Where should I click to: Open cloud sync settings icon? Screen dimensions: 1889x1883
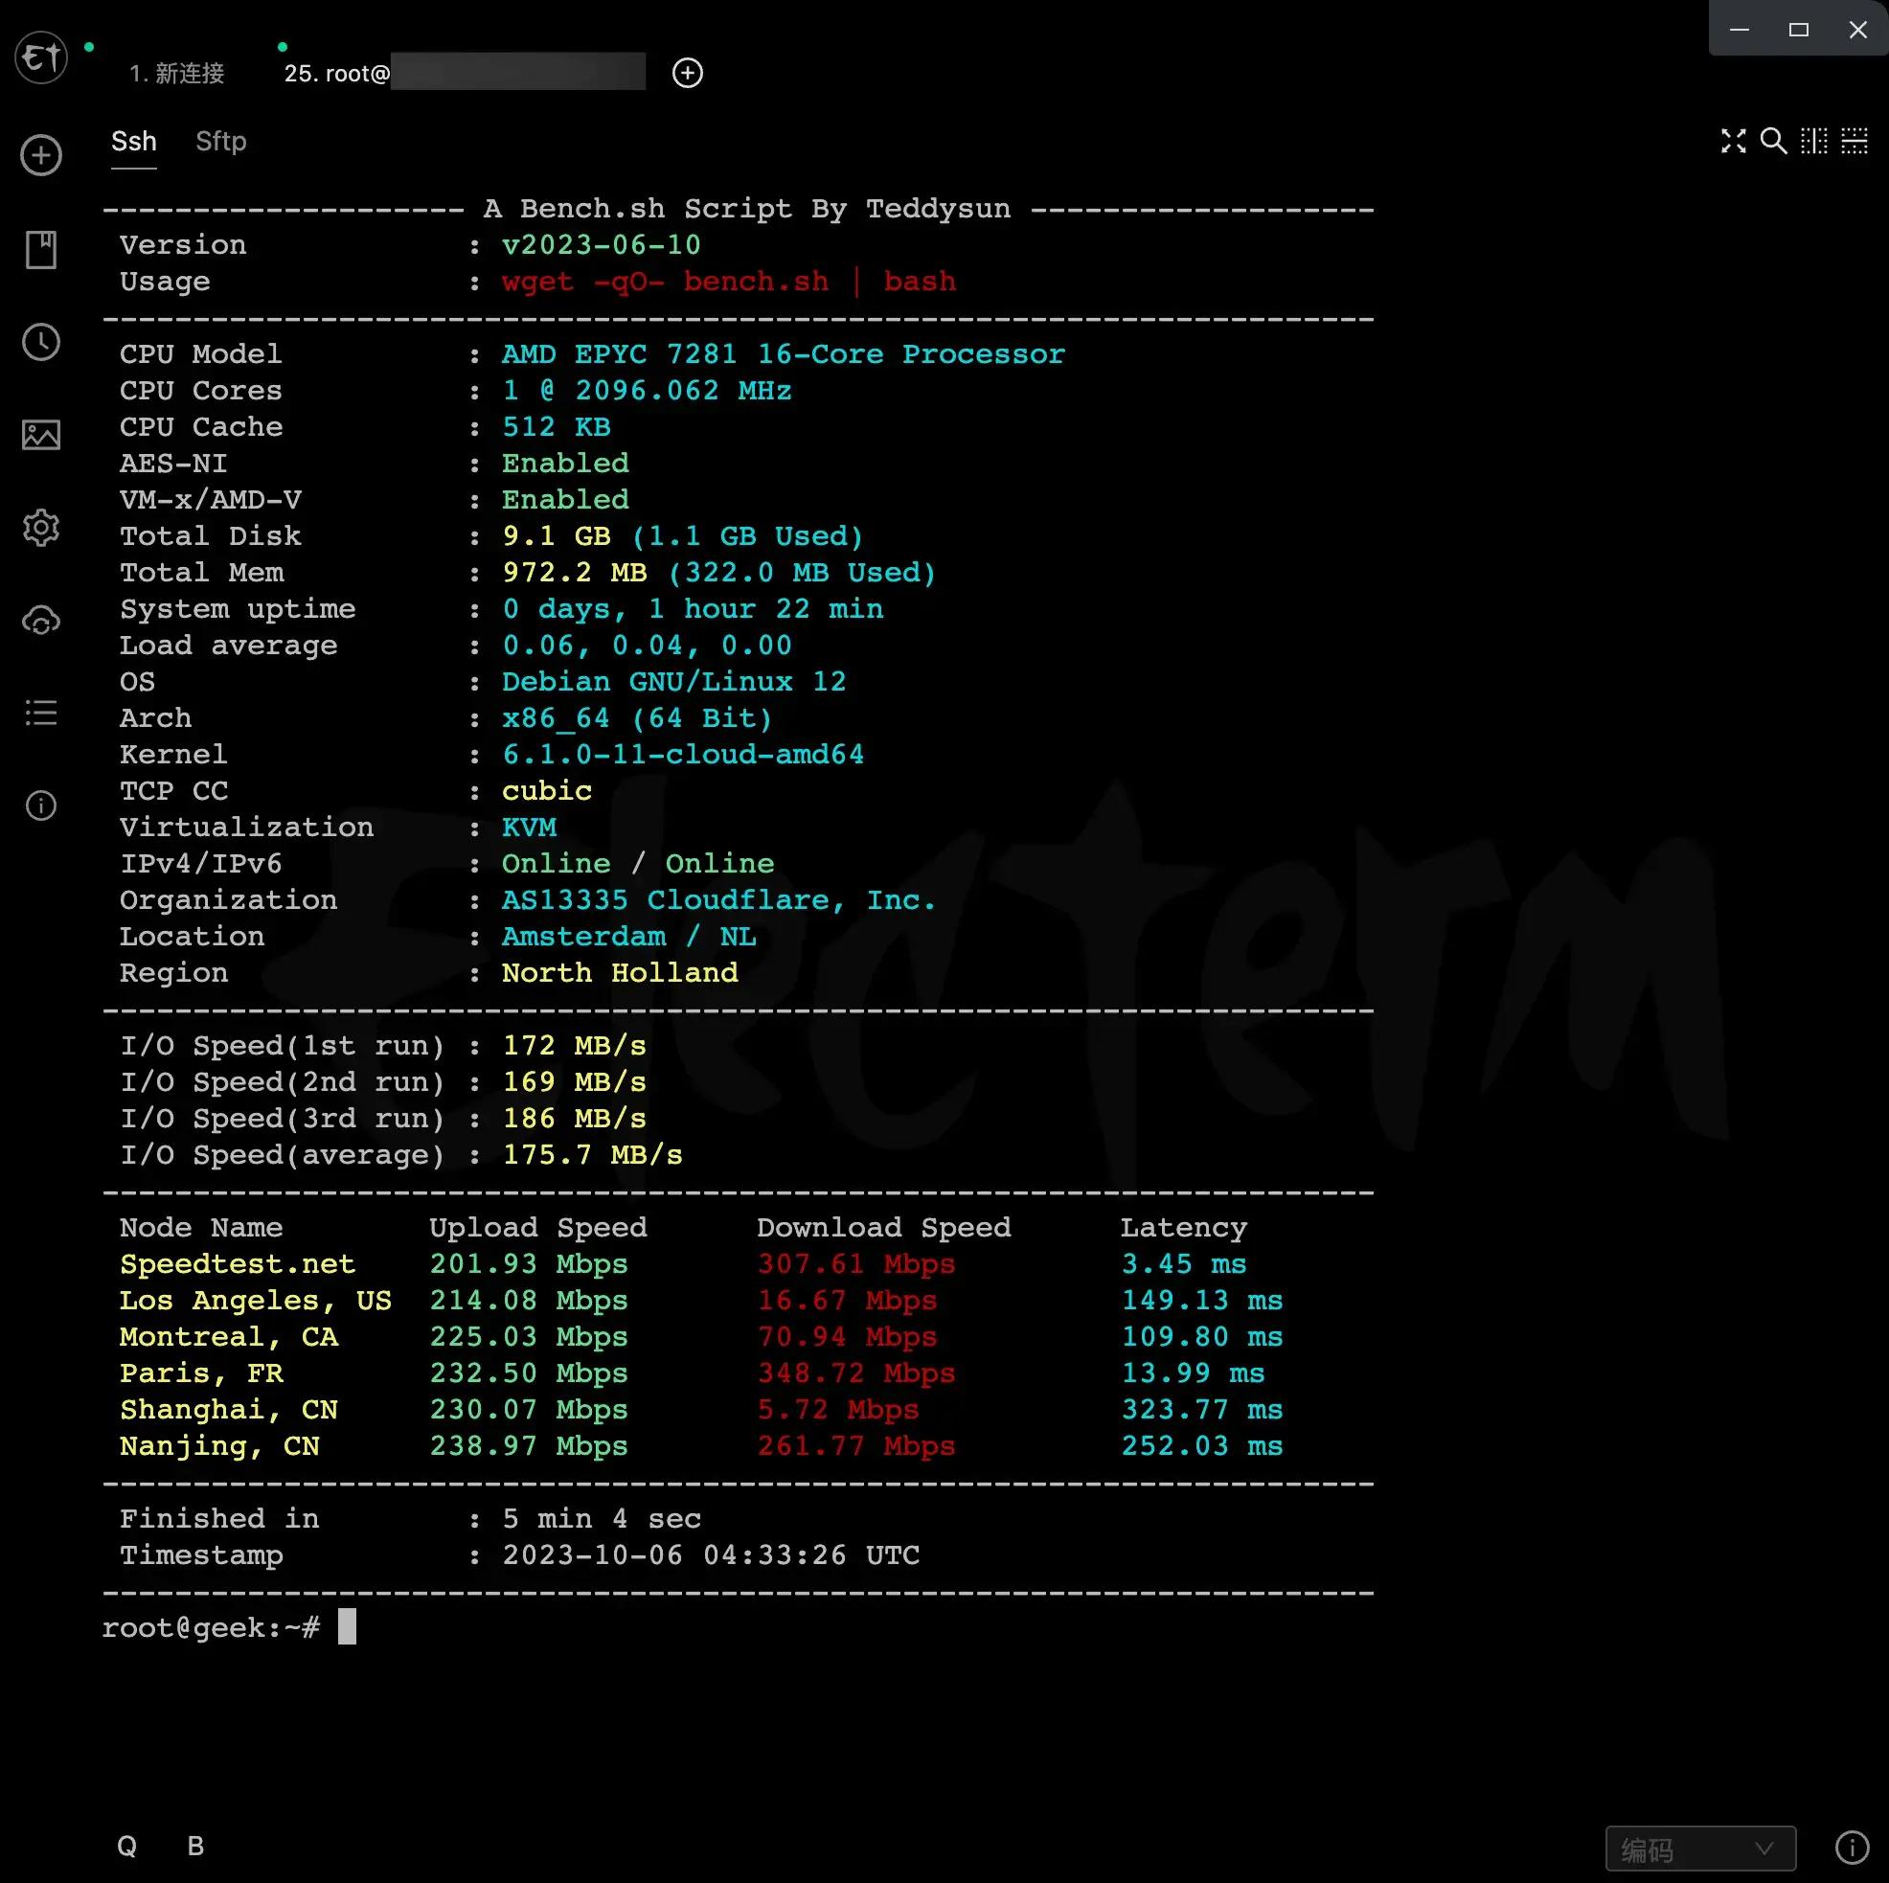pyautogui.click(x=41, y=621)
